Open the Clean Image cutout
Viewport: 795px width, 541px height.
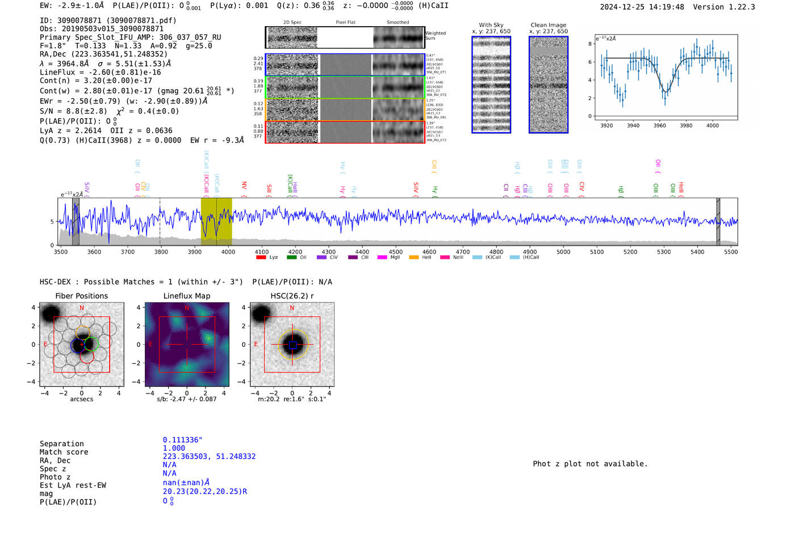pyautogui.click(x=549, y=85)
